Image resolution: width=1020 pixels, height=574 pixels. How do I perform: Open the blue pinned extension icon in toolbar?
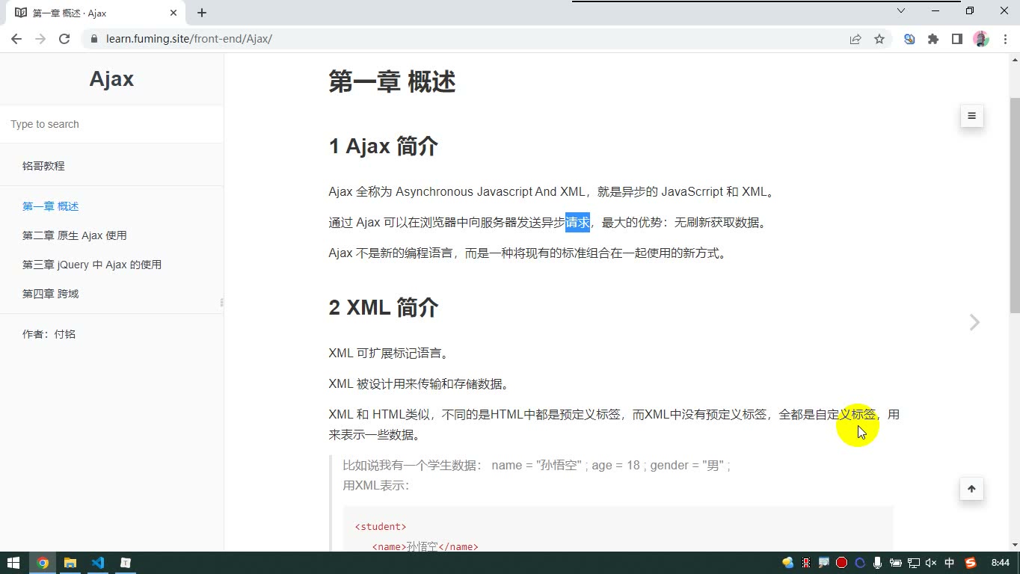point(909,39)
